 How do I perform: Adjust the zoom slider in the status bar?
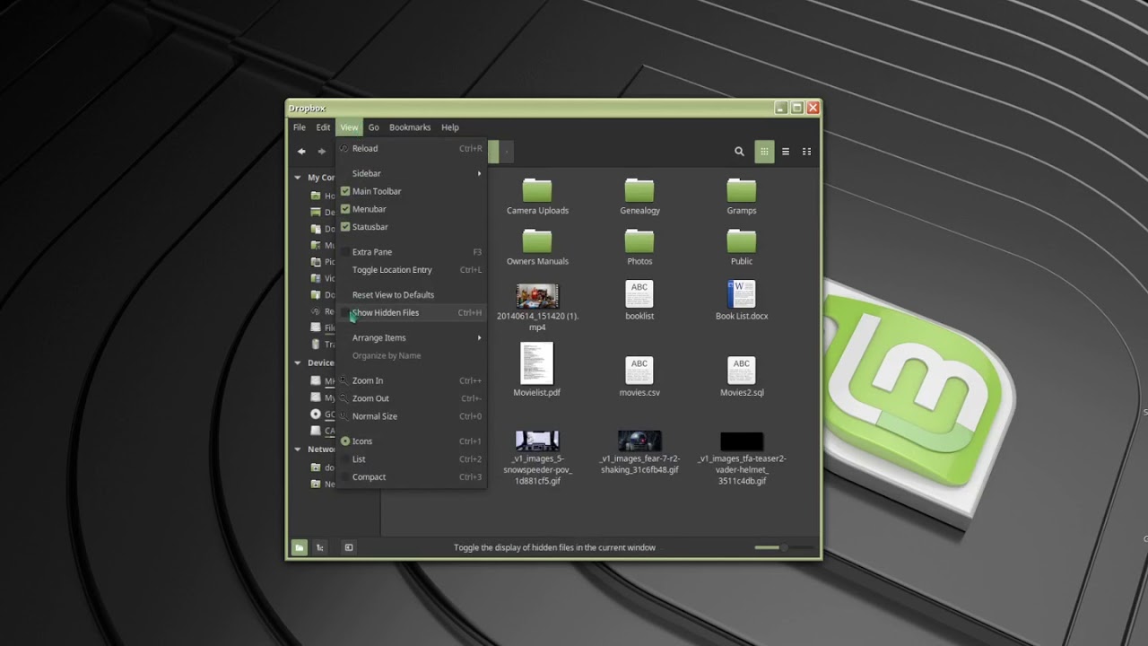[x=784, y=547]
